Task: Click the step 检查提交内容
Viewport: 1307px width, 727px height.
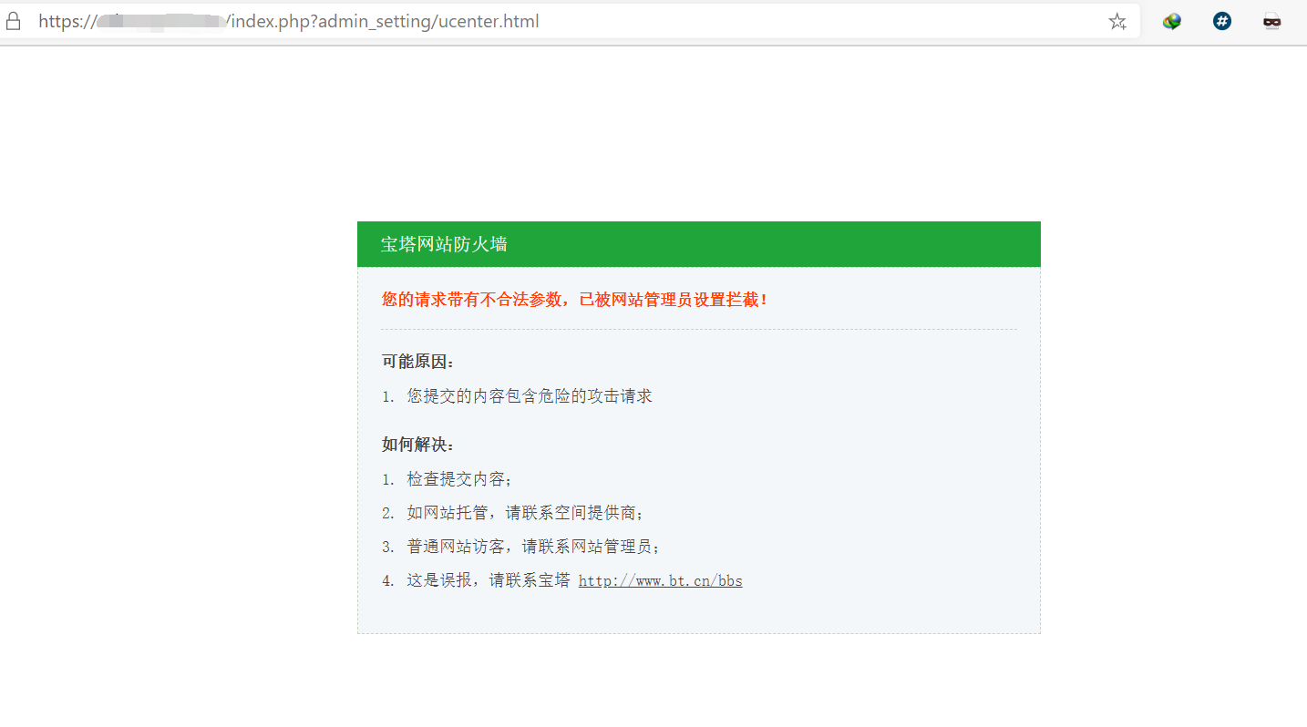Action: coord(460,479)
